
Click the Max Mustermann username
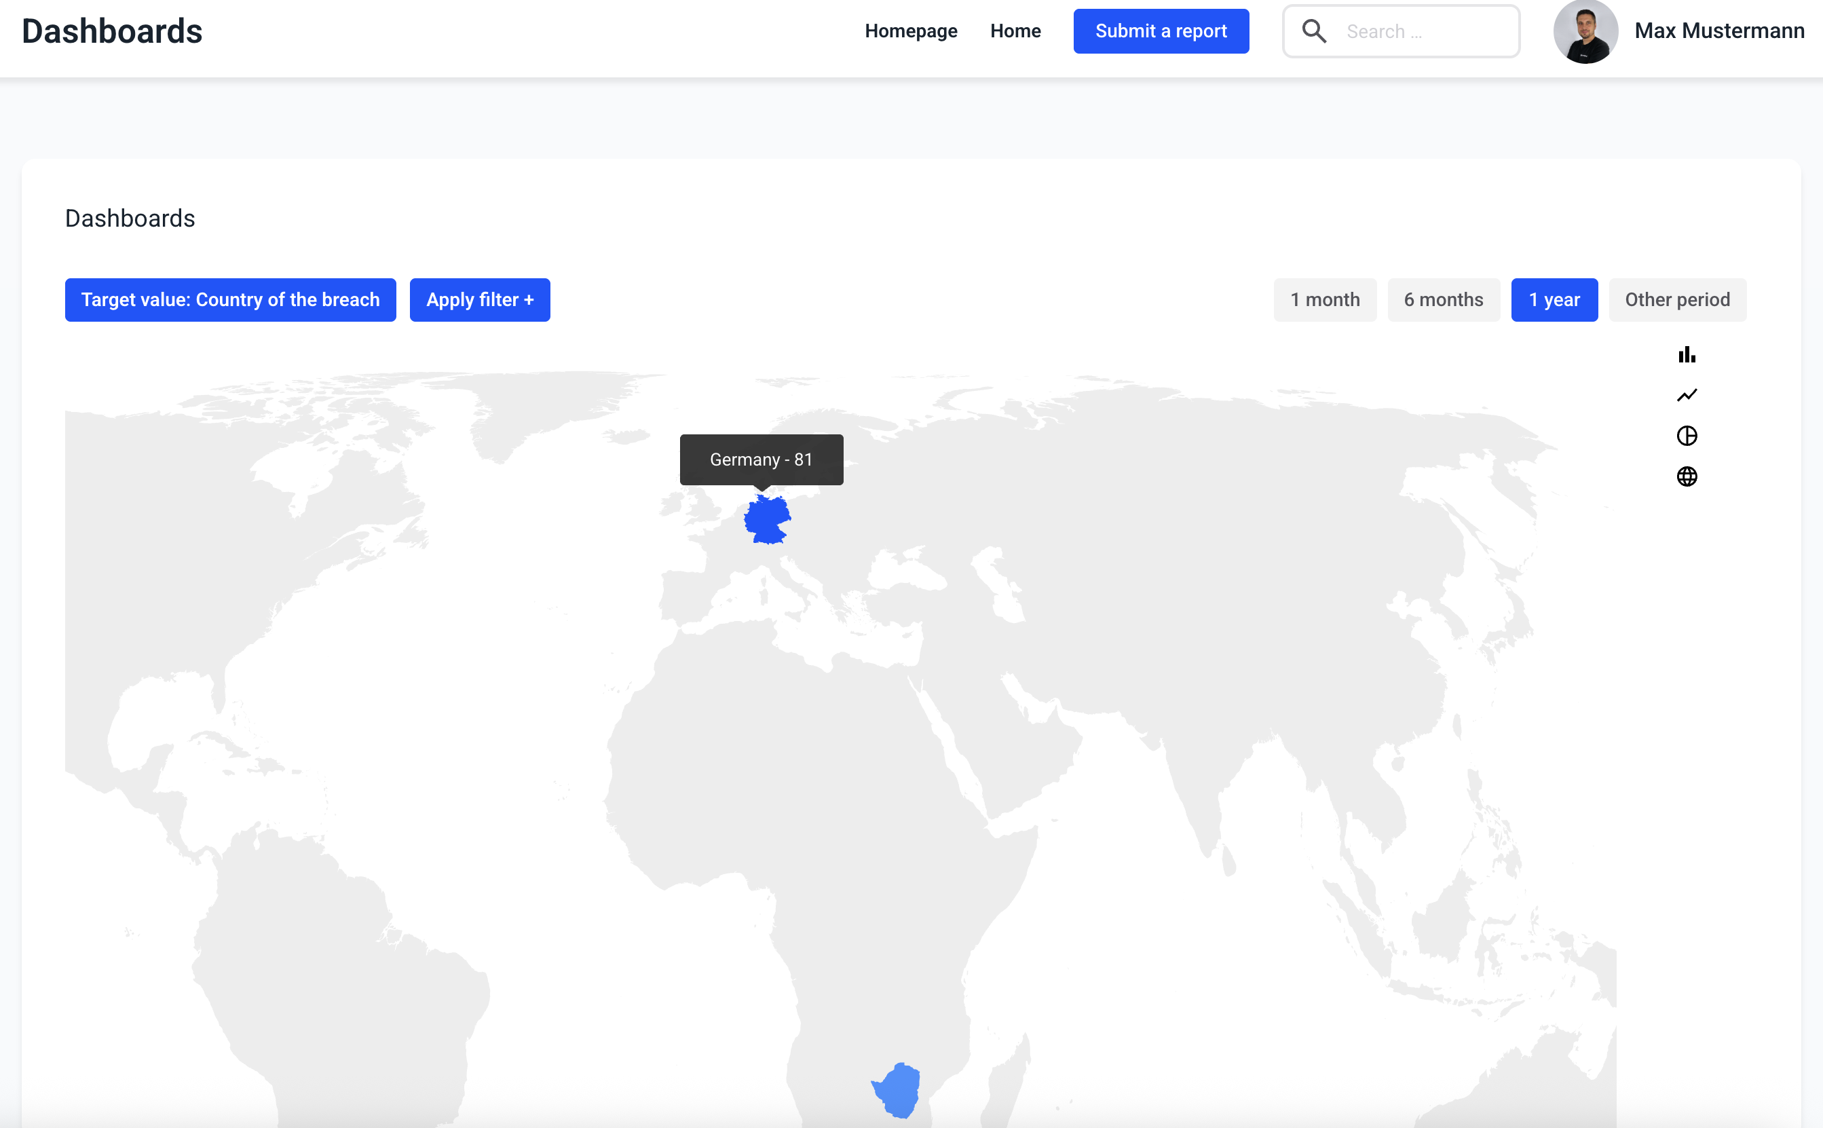(x=1719, y=31)
